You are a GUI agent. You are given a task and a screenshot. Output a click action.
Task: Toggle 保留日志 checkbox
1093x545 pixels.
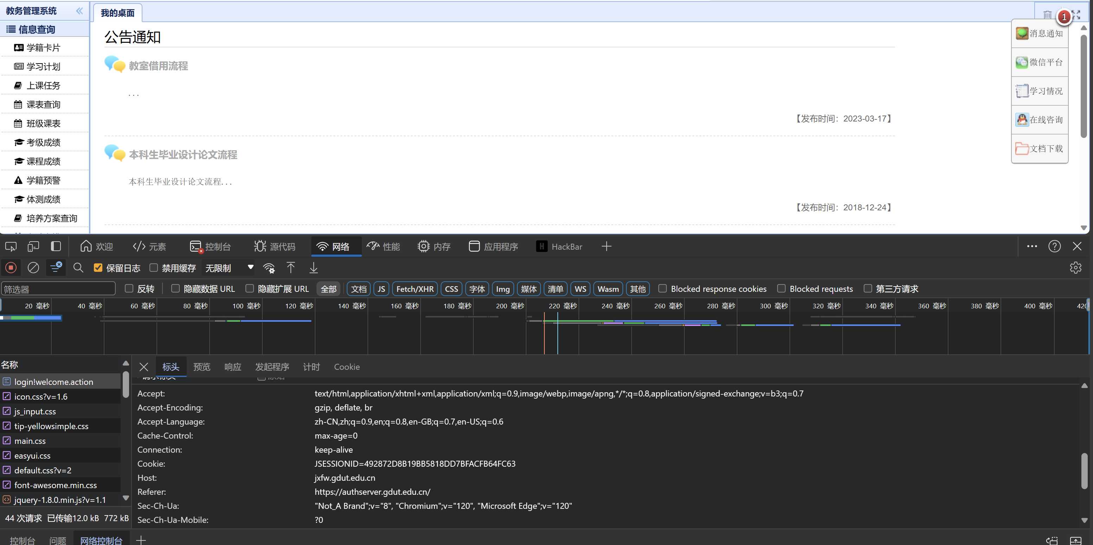[98, 268]
